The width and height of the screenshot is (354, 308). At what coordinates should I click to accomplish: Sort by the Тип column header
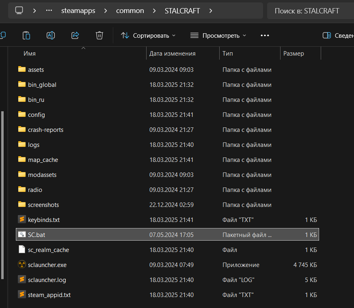(228, 54)
